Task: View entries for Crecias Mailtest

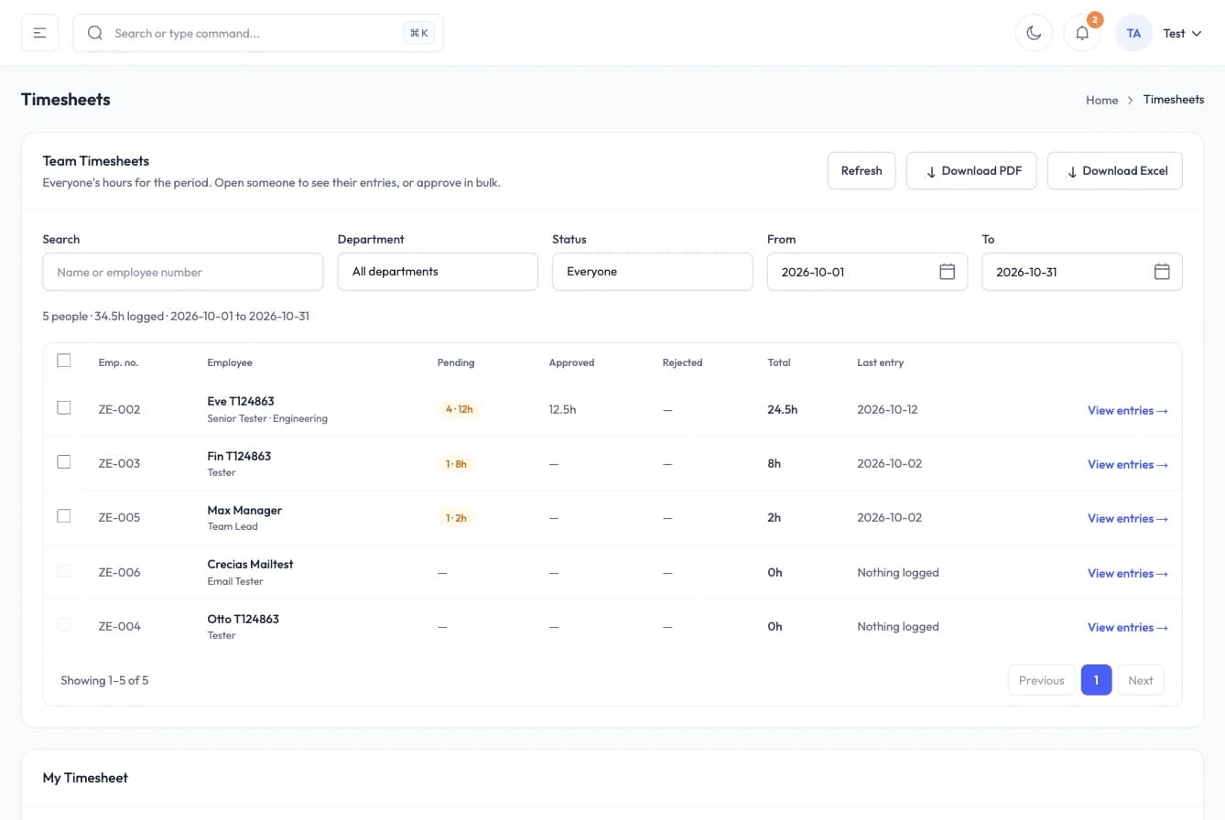Action: 1128,573
